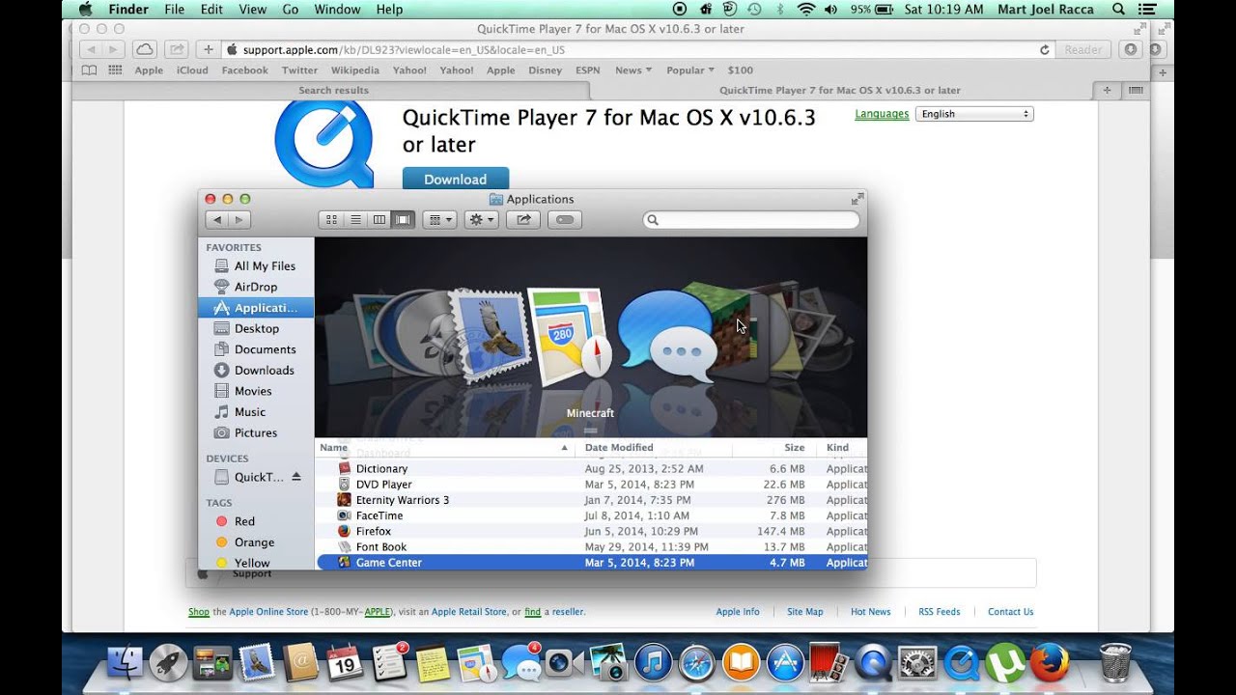Screen dimensions: 1236x695
Task: Open the Hot News footer link
Action: point(871,612)
